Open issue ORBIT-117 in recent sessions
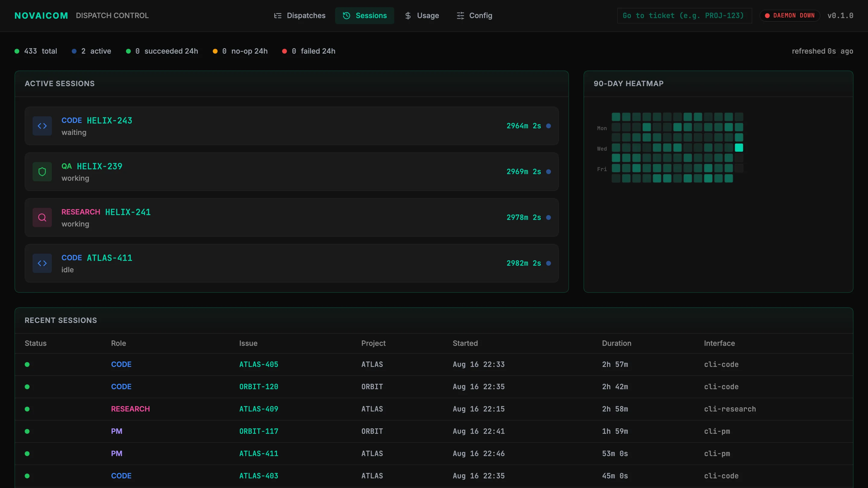 [x=259, y=431]
